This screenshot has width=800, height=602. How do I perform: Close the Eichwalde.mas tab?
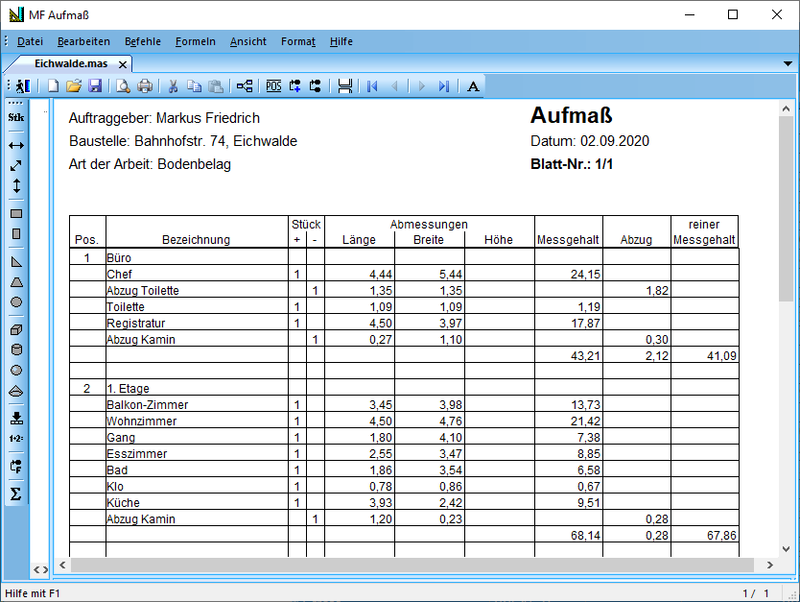[122, 63]
